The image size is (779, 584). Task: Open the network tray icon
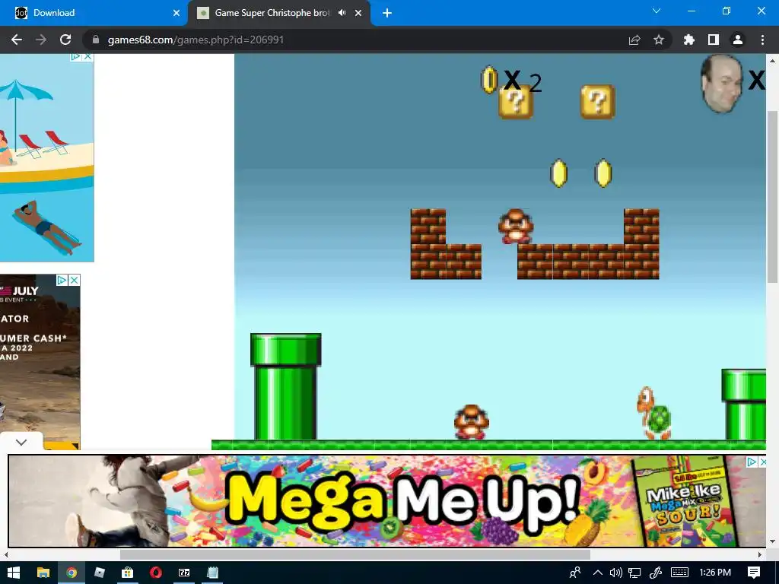[634, 573]
